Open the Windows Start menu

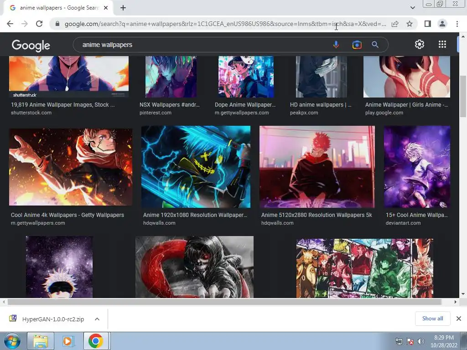[x=12, y=341]
